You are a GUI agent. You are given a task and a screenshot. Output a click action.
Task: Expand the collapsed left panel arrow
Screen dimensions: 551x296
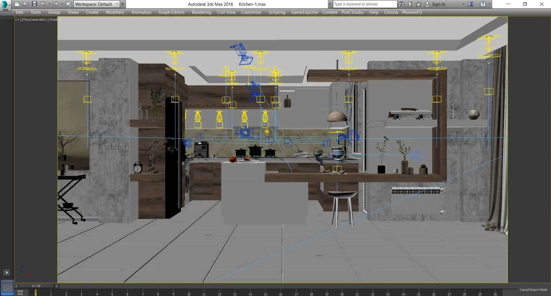click(7, 272)
